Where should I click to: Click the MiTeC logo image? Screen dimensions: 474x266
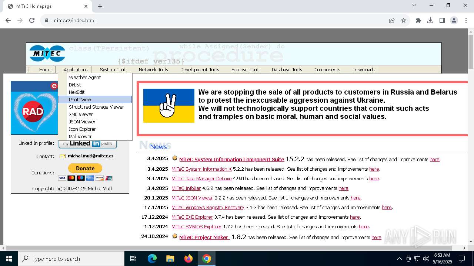pos(47,54)
